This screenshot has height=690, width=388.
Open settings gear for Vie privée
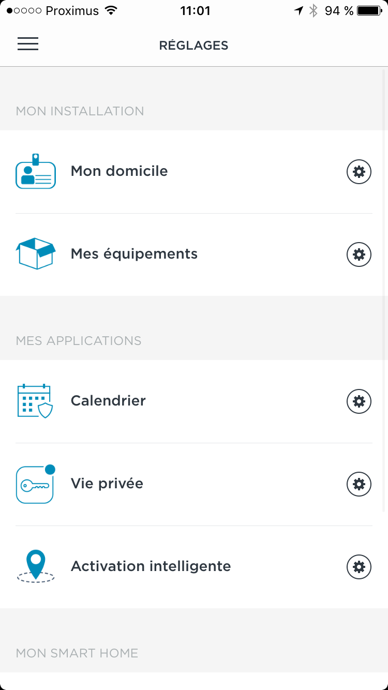pyautogui.click(x=359, y=484)
